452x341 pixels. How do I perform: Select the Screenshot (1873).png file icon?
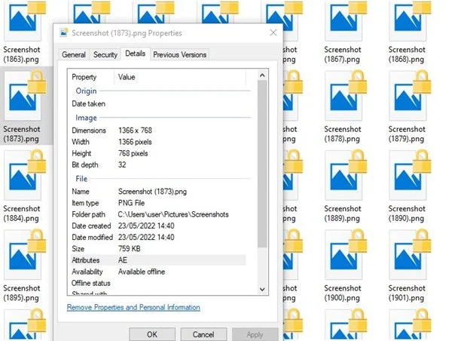(23, 95)
